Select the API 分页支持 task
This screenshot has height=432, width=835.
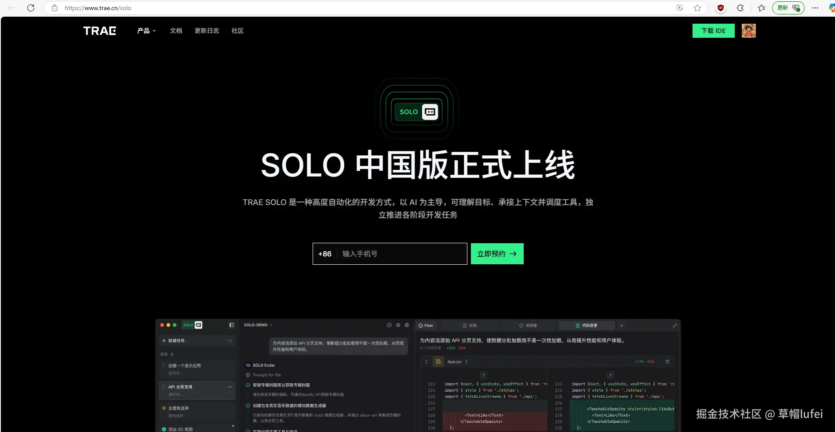click(197, 390)
